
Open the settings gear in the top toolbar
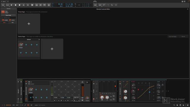(116, 5)
